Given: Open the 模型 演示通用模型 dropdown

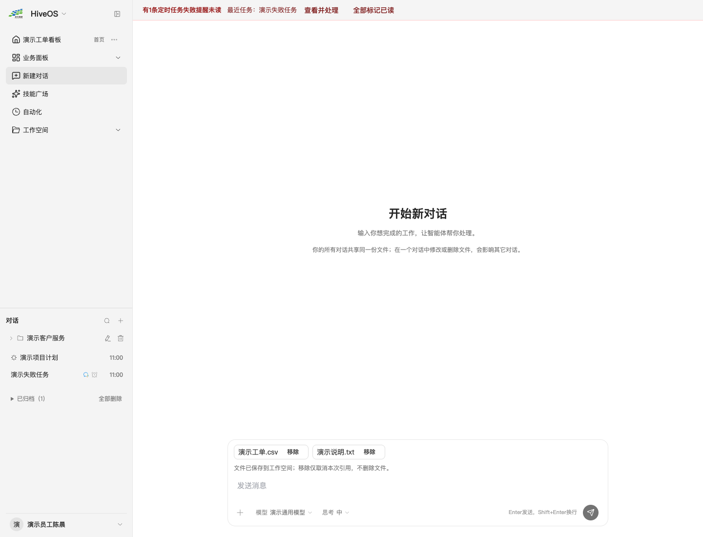Looking at the screenshot, I should point(284,513).
